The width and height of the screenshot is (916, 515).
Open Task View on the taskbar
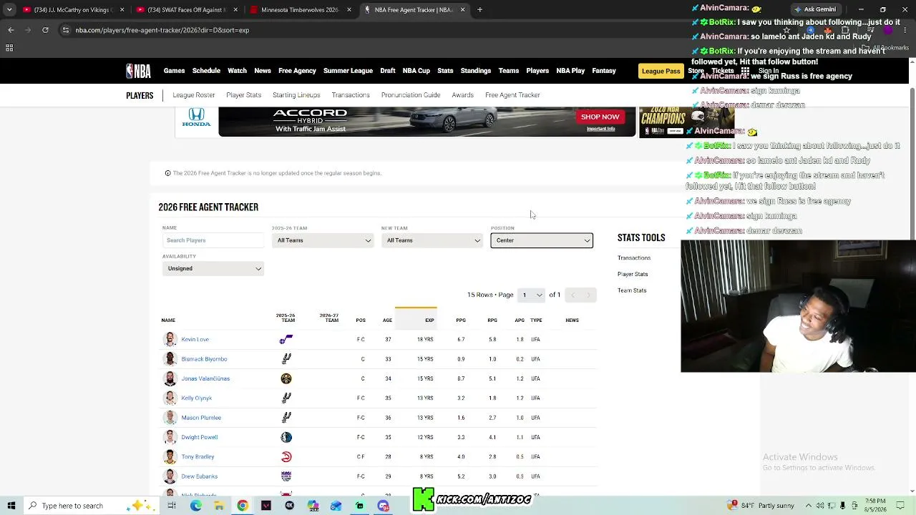pos(172,506)
